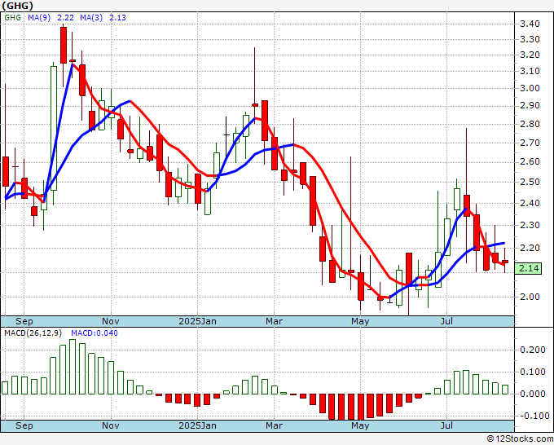The width and height of the screenshot is (554, 445).
Task: Click May on the MACD panel date axis
Action: (x=360, y=425)
